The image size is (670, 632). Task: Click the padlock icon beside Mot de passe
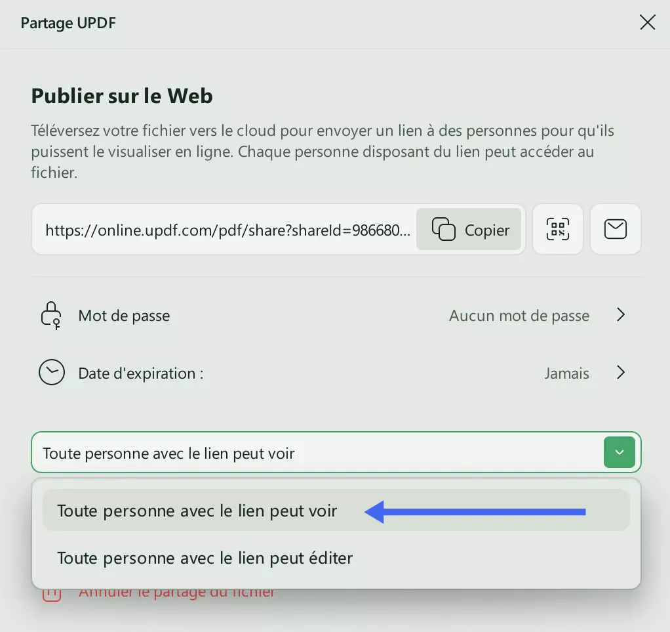(51, 316)
